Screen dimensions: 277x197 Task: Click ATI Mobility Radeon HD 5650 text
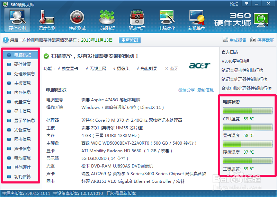[x=127, y=151]
